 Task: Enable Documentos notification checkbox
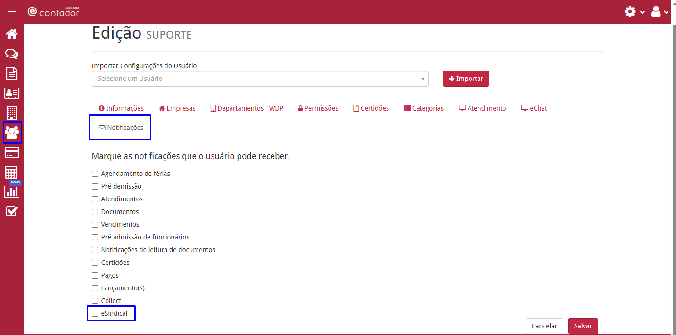click(95, 212)
